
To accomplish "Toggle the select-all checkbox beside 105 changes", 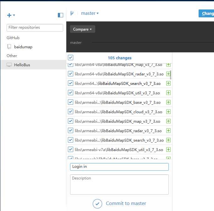I will click(71, 58).
